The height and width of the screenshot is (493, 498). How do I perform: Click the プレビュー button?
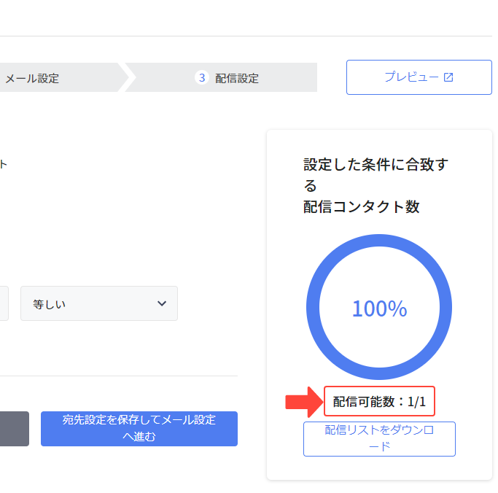click(419, 77)
